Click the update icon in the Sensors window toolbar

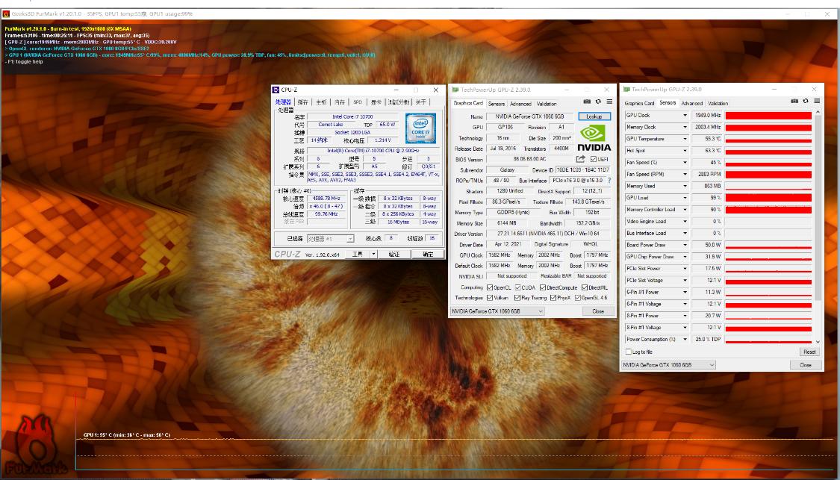[x=805, y=100]
